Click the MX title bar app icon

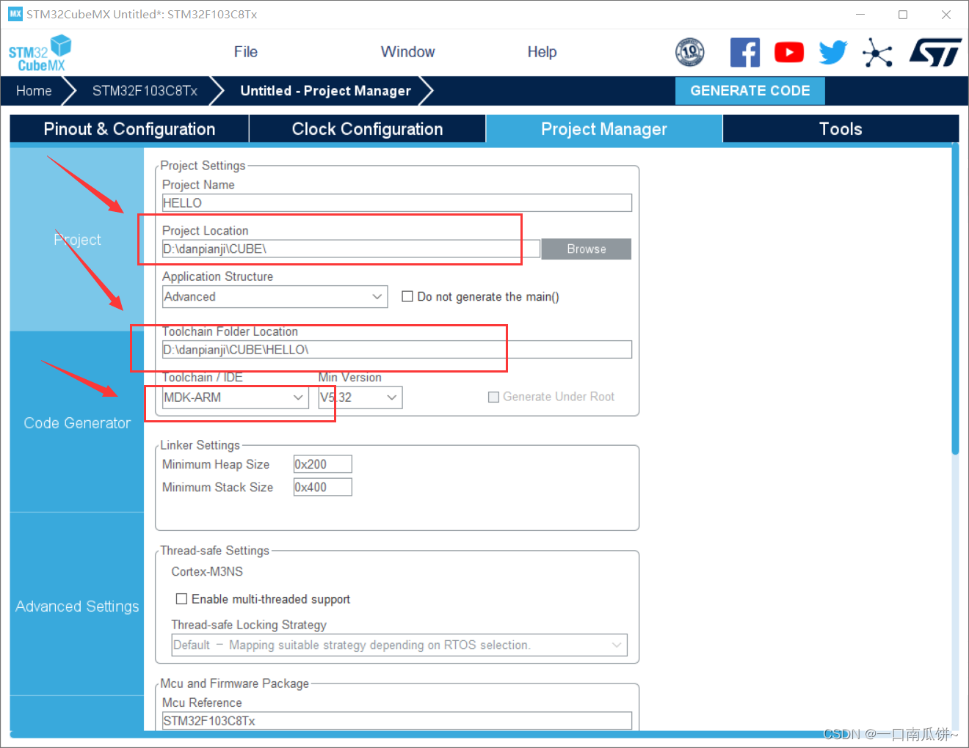tap(15, 14)
